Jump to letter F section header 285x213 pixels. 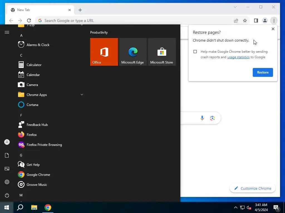click(x=21, y=115)
